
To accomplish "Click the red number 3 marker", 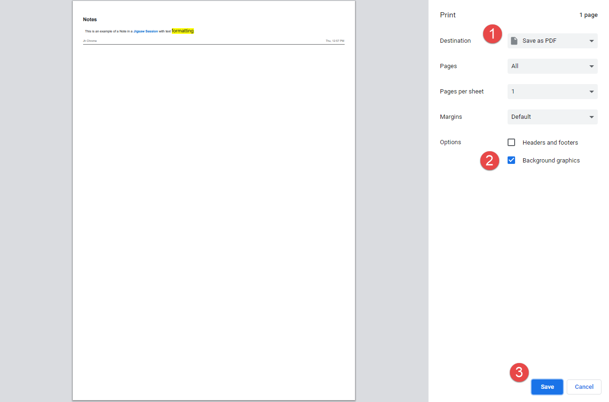I will click(519, 372).
